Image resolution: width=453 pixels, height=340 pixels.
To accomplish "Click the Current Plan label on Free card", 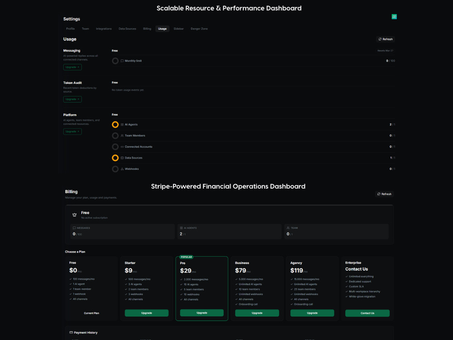I will (x=92, y=313).
